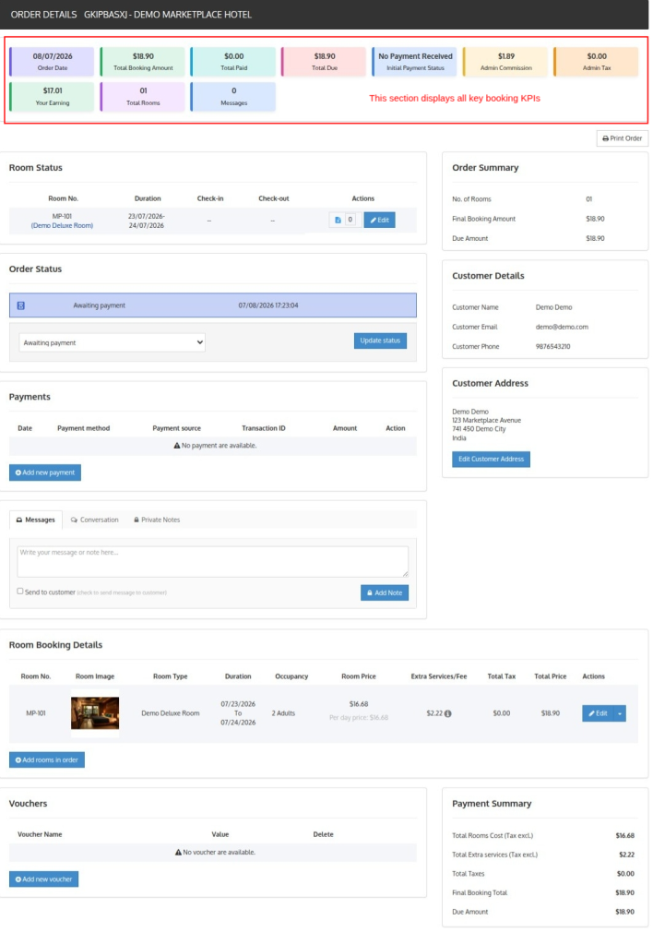653x945 pixels.
Task: Click the room documents icon for MP-101
Action: [x=338, y=220]
